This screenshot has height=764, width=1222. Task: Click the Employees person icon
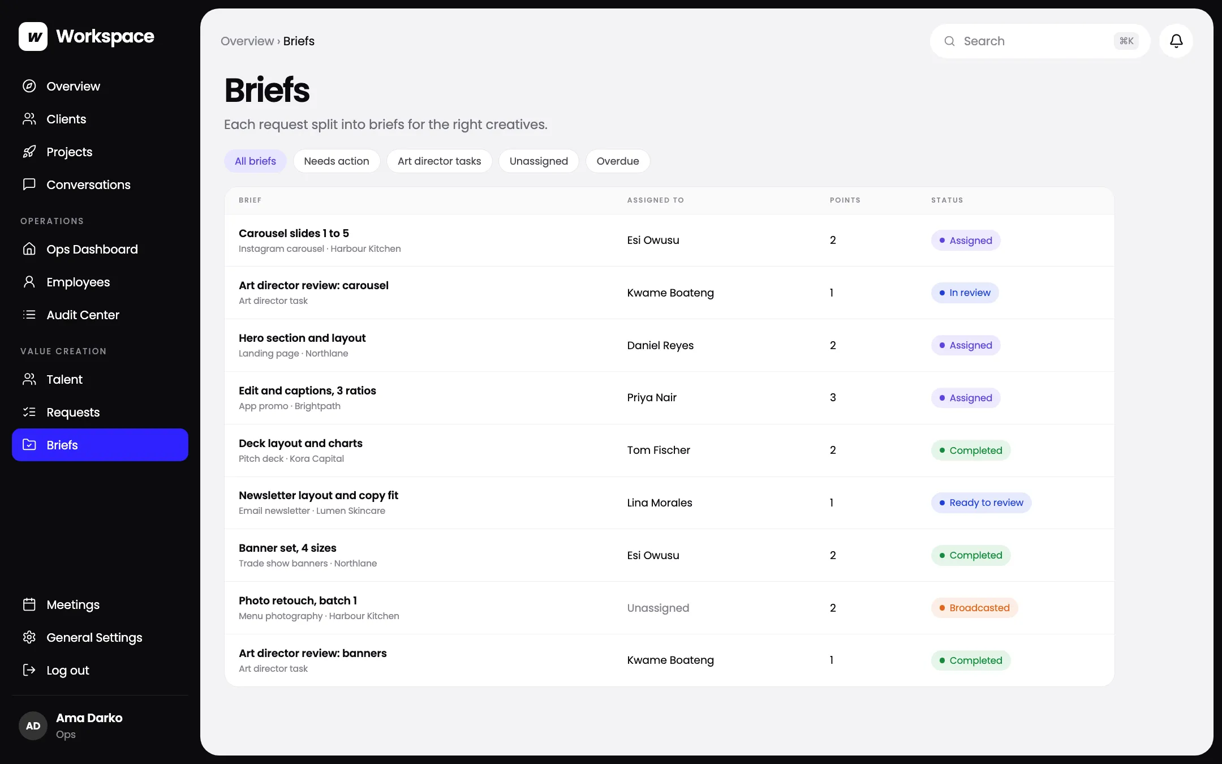[29, 282]
